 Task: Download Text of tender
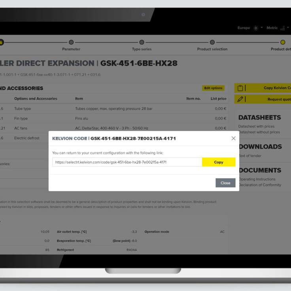[250, 156]
